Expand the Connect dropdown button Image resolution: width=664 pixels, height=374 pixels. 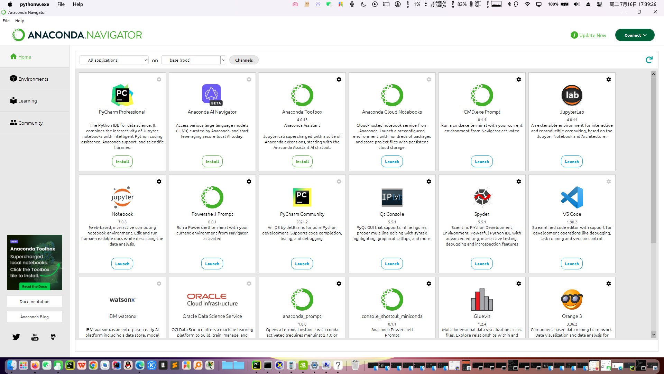(635, 35)
